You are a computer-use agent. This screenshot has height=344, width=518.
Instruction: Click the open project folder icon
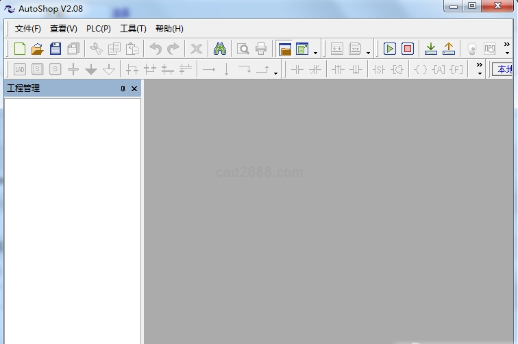coord(38,49)
